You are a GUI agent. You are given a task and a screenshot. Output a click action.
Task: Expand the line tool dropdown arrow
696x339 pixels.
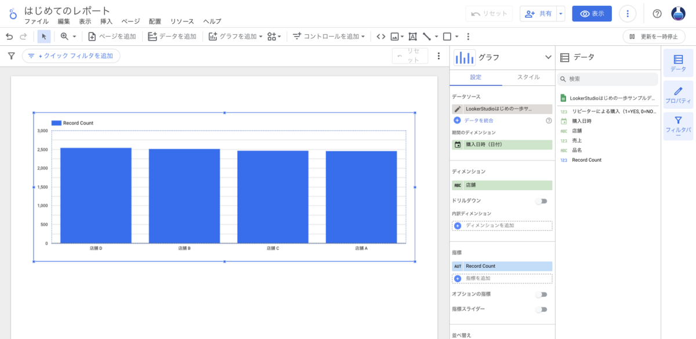point(436,37)
